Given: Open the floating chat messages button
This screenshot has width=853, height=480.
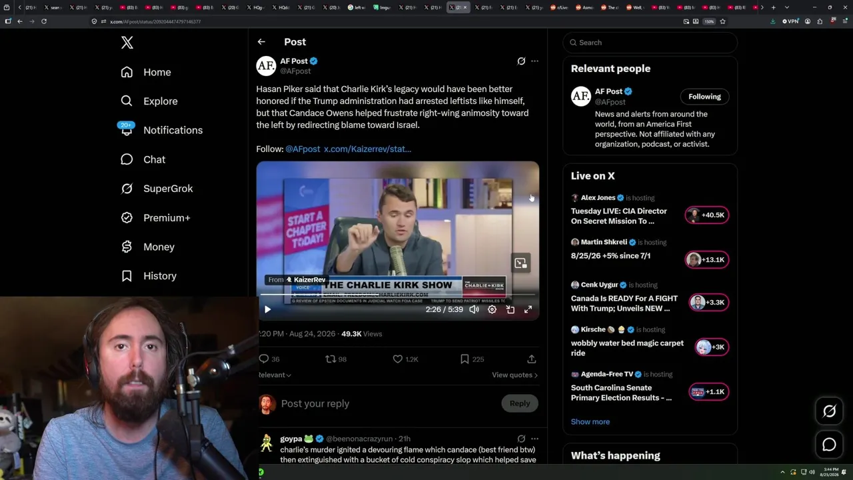Looking at the screenshot, I should (829, 445).
